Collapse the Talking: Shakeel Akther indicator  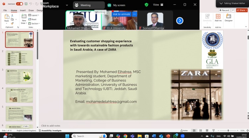221,3
